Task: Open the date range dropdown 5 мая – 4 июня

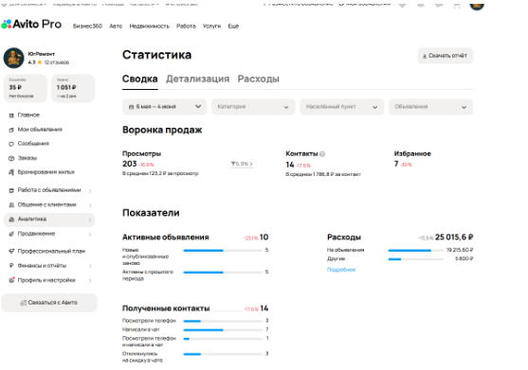Action: tap(164, 107)
